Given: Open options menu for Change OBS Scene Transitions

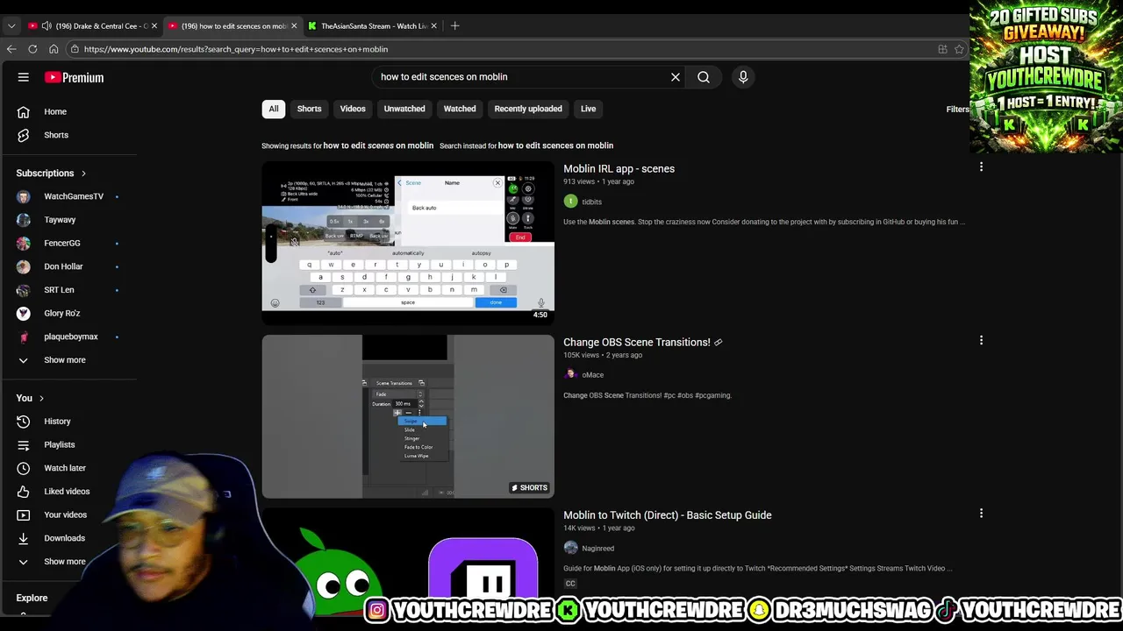Looking at the screenshot, I should [981, 340].
